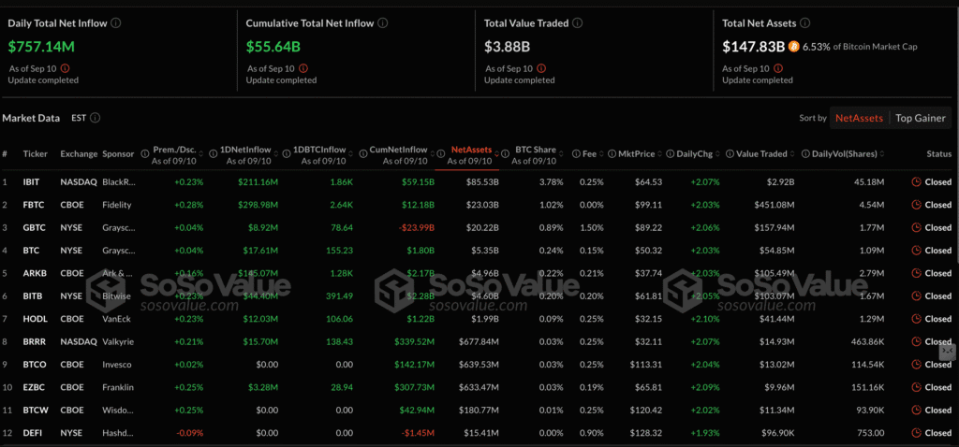
Task: Click the info icon beside the Prem./Dsc. column
Action: 145,153
